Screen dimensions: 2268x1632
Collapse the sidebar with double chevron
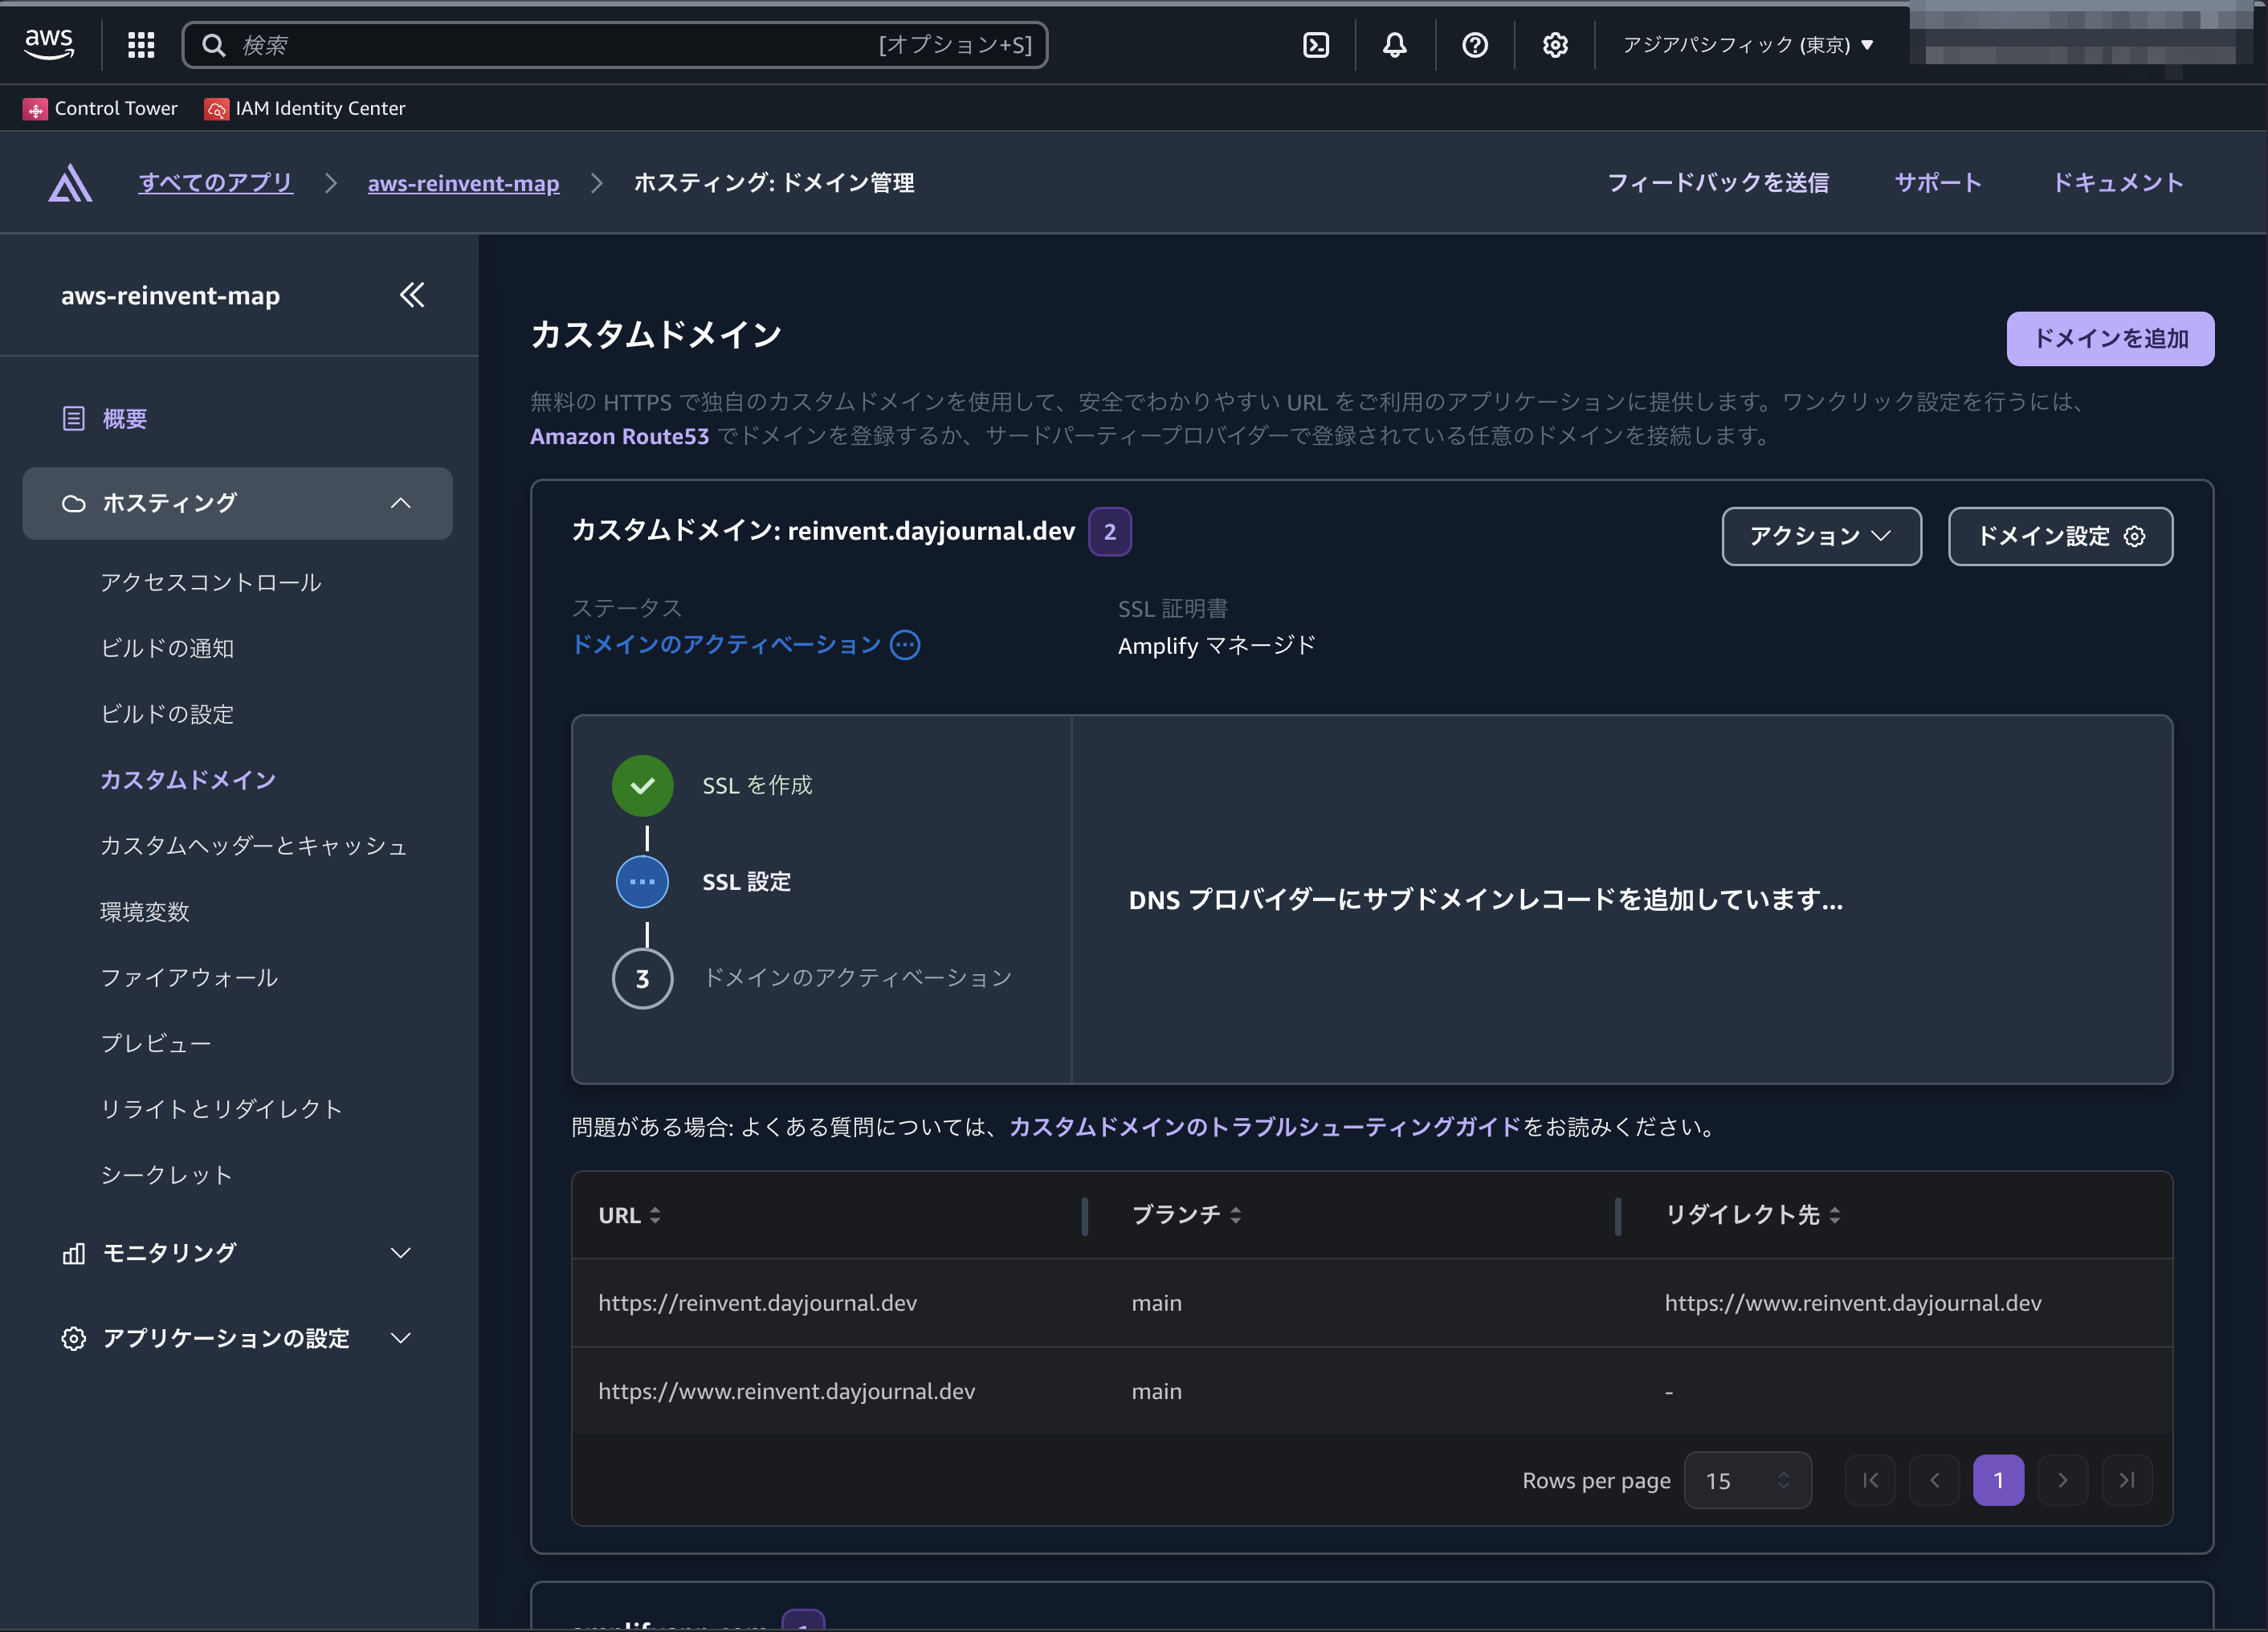point(412,295)
